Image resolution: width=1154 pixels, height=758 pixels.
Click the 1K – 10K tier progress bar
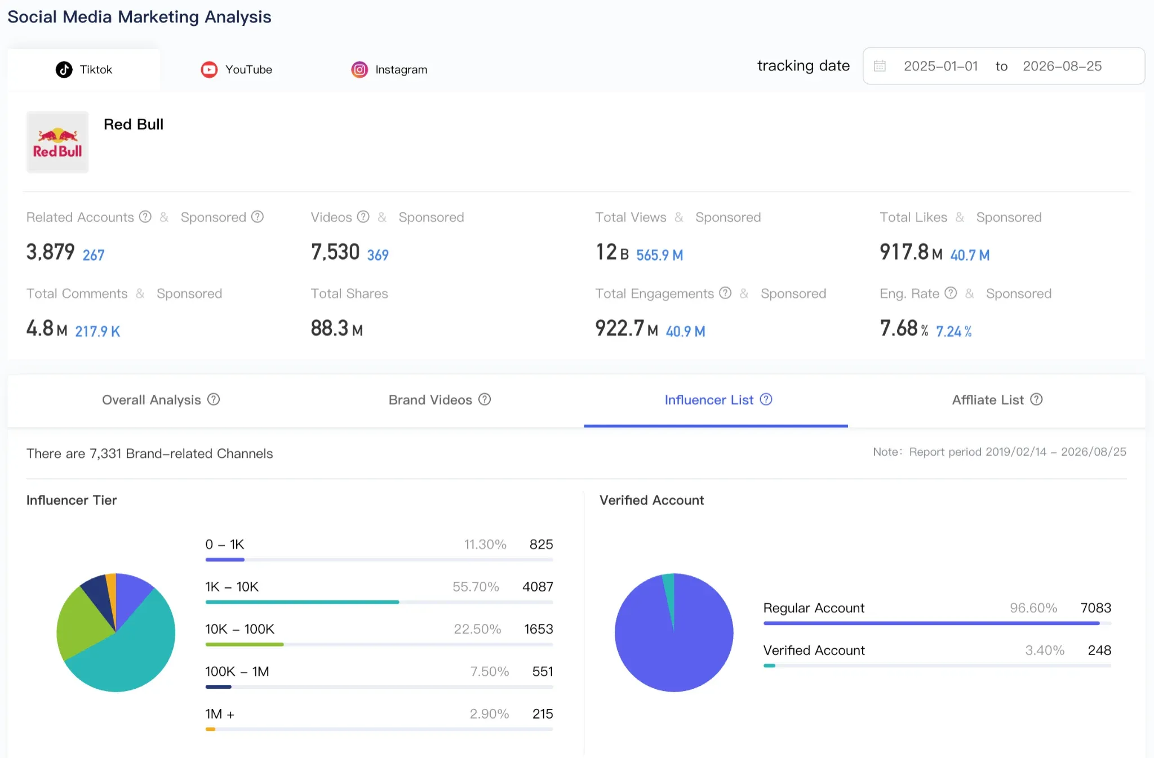379,601
